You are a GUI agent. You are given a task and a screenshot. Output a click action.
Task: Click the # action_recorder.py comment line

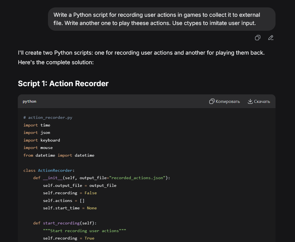(x=48, y=117)
